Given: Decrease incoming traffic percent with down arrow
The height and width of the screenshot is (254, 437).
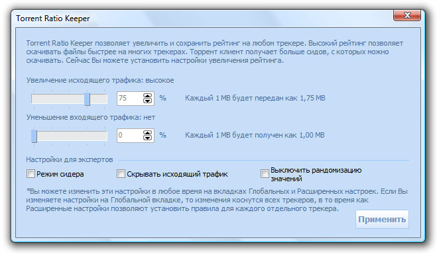Looking at the screenshot, I should tap(147, 138).
